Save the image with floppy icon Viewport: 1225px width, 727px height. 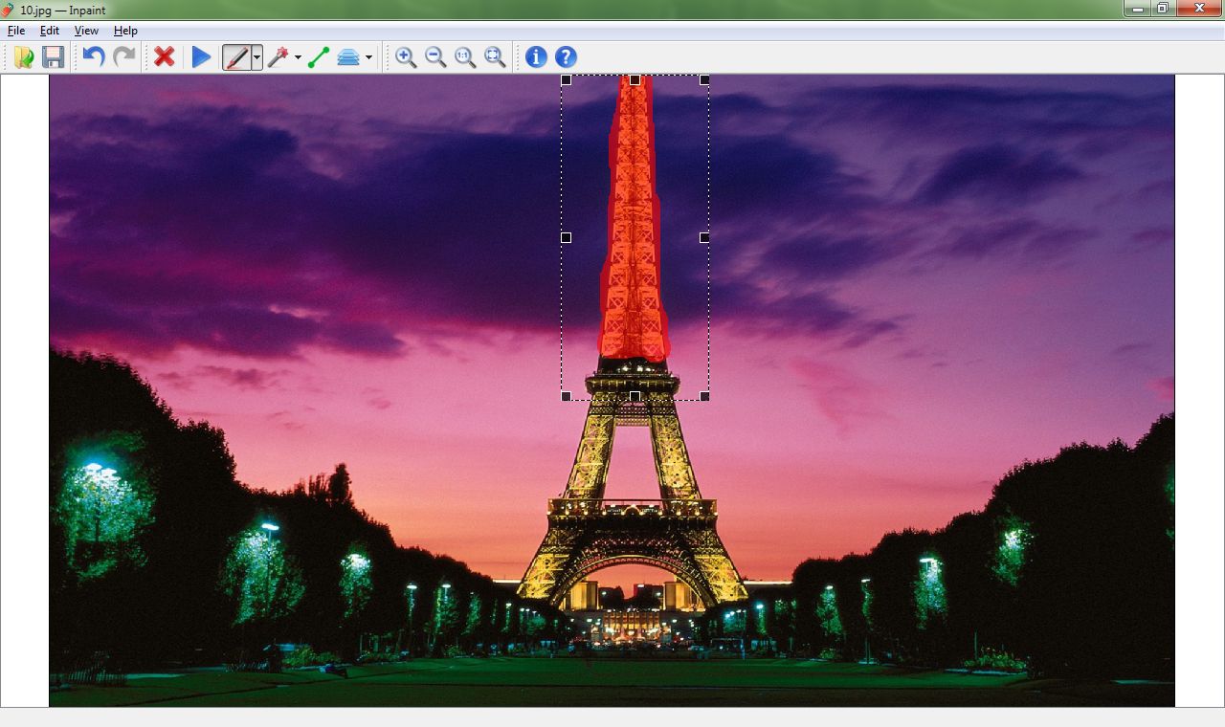click(x=54, y=57)
